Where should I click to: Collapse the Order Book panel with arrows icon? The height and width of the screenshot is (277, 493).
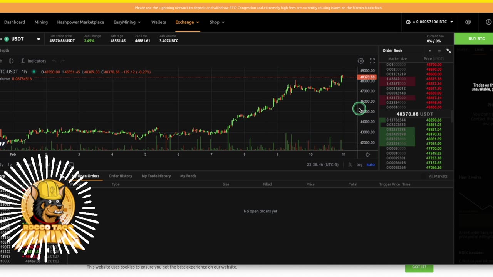449,50
